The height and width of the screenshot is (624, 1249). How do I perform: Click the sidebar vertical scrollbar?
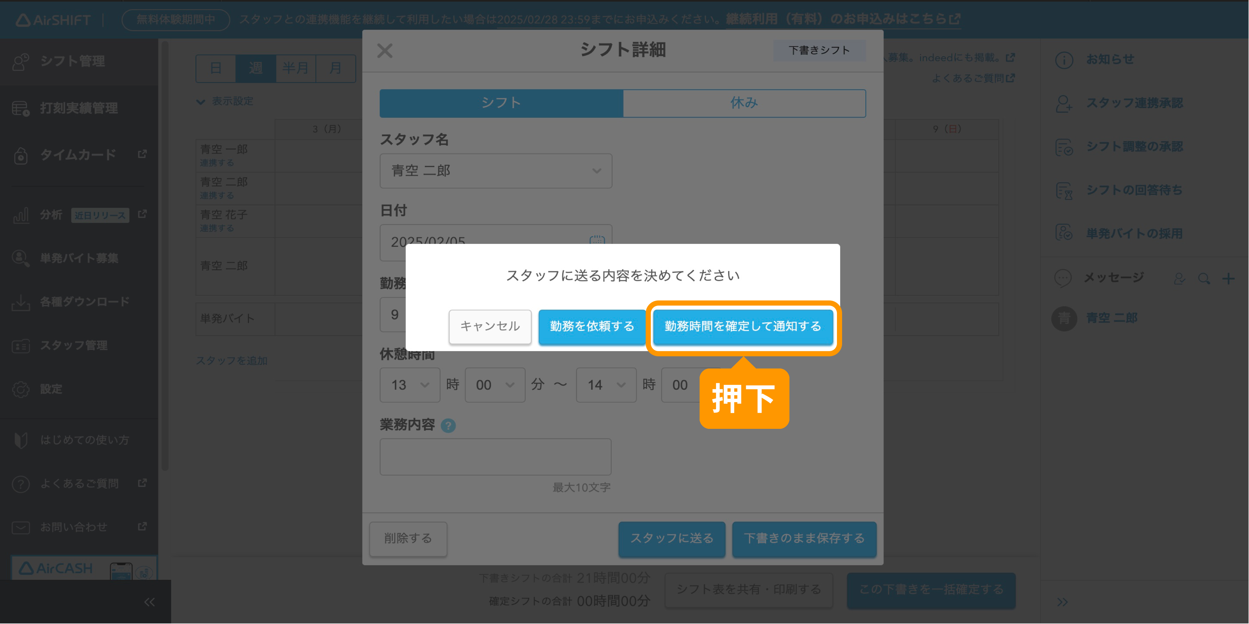(165, 256)
